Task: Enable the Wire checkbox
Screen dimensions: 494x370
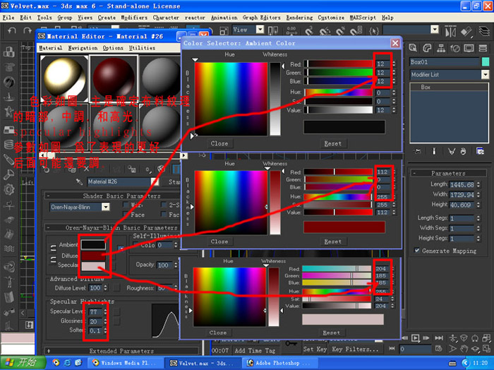Action: 126,205
